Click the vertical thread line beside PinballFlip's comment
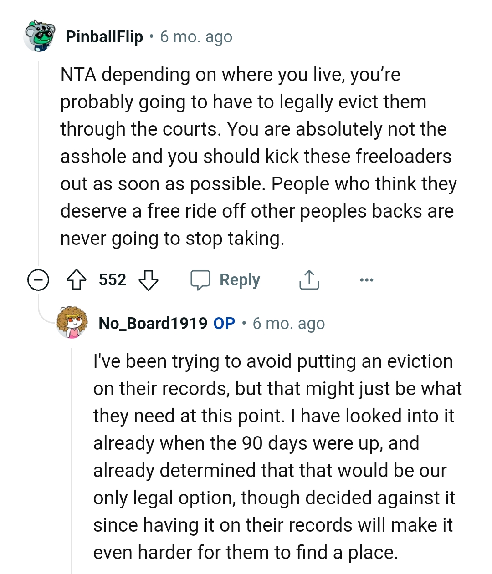This screenshot has height=574, width=492. pos(39,159)
